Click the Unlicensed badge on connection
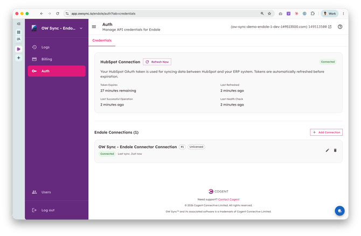The width and height of the screenshot is (361, 236). point(196,147)
